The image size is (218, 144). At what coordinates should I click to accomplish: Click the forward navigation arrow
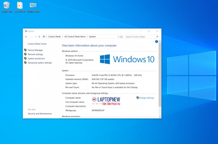pyautogui.click(x=32, y=37)
